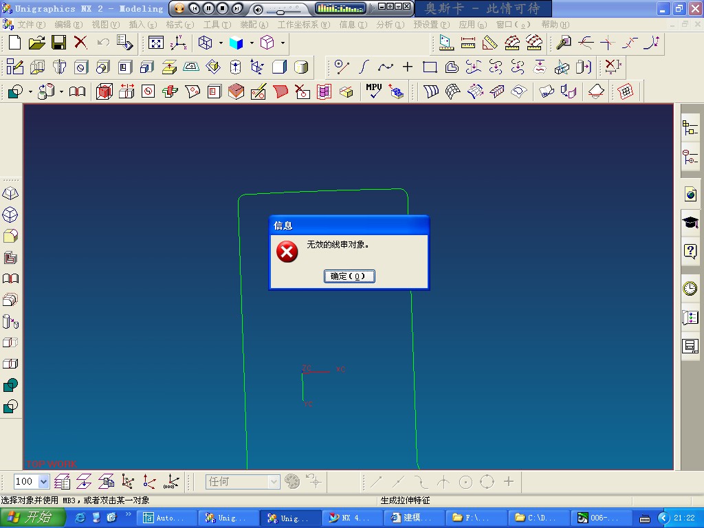This screenshot has width=704, height=528.
Task: Open the shaded cube rendering style dropdown arrow
Action: [x=252, y=43]
